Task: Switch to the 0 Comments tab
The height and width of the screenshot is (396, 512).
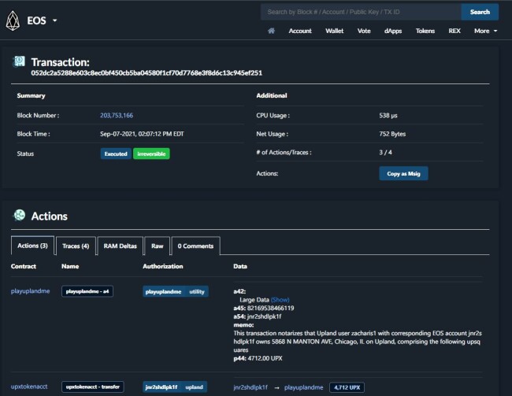Action: (195, 246)
